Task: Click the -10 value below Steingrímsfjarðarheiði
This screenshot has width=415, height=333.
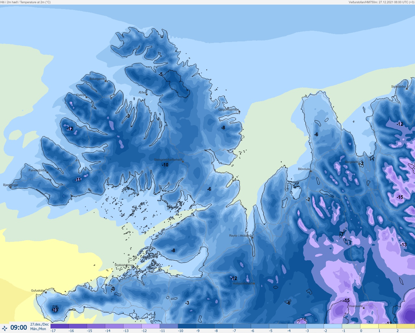Action: click(x=165, y=165)
